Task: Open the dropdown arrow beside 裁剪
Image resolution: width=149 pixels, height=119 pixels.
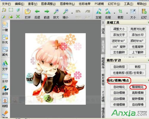Action: pos(127,13)
